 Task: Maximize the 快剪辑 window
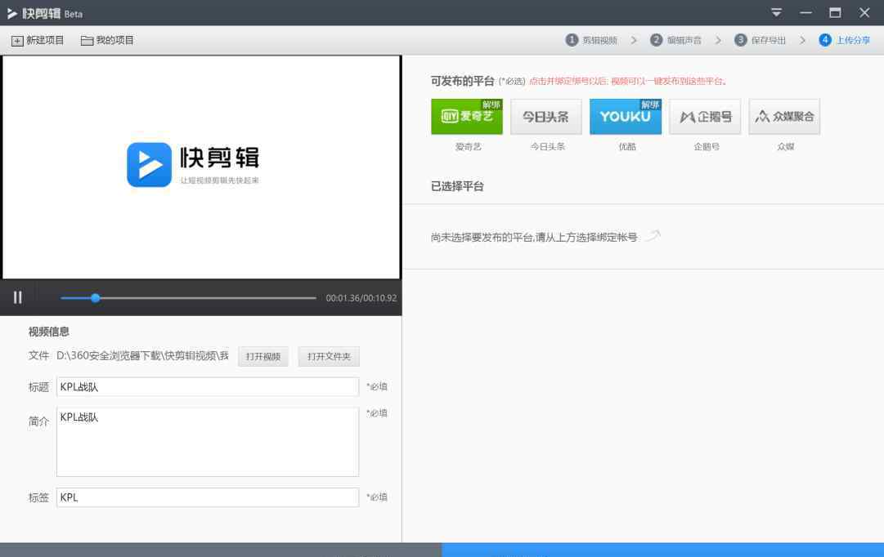[x=835, y=12]
